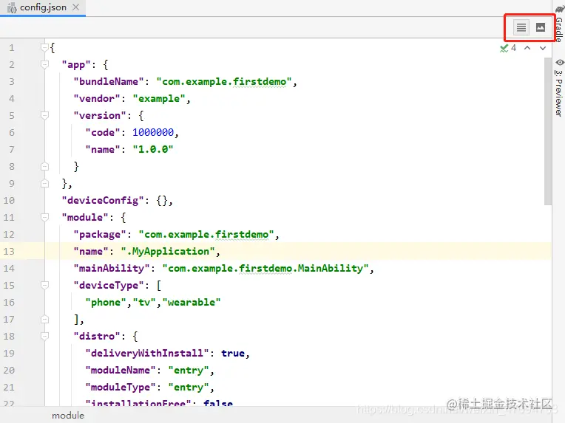
Task: Collapse the root object on line 1
Action: click(44, 47)
